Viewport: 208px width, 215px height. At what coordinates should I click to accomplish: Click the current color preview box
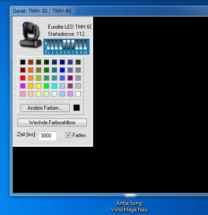76,108
